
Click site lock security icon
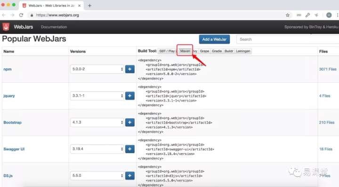coord(32,15)
